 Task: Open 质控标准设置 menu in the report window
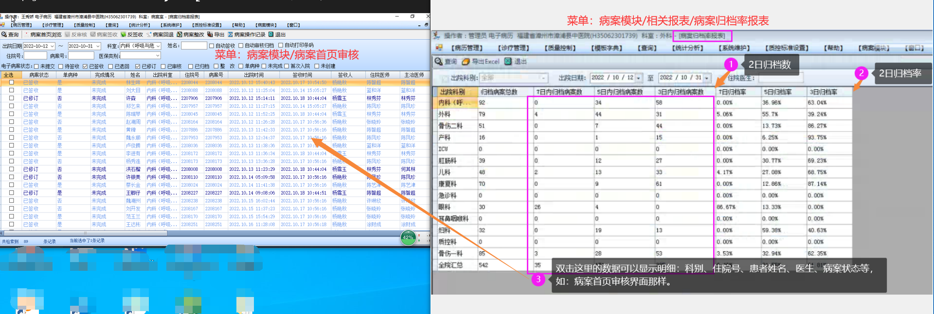[787, 48]
